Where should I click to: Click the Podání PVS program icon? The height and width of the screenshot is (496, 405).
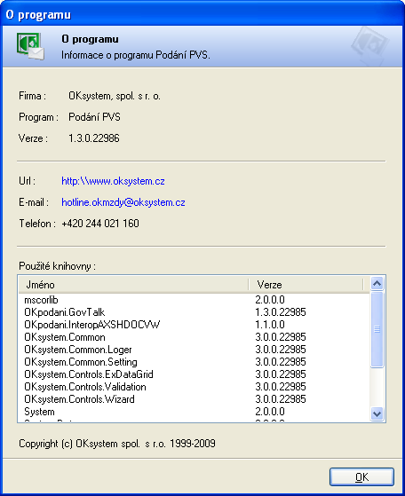tap(30, 46)
